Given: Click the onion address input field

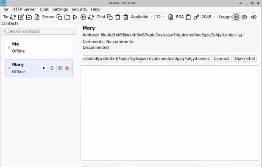Looking at the screenshot, I should pos(146,58).
